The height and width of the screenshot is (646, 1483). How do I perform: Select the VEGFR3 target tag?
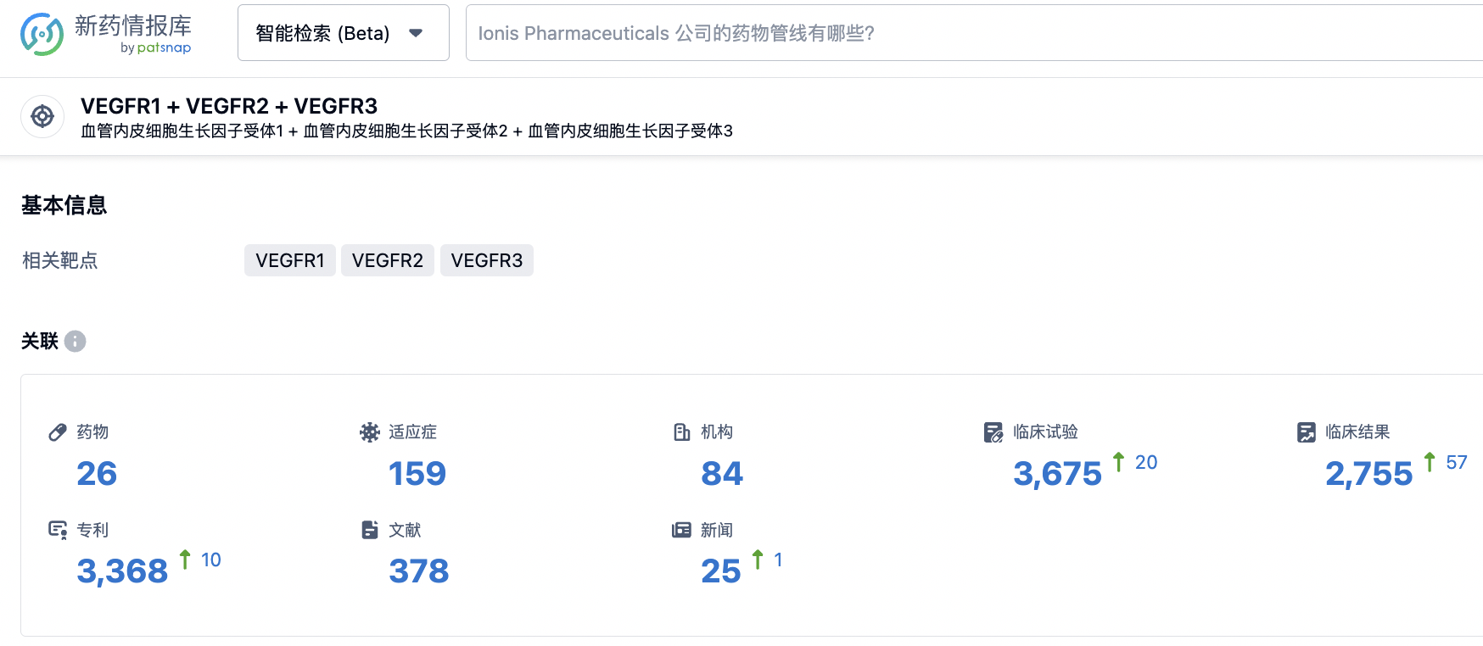(487, 260)
